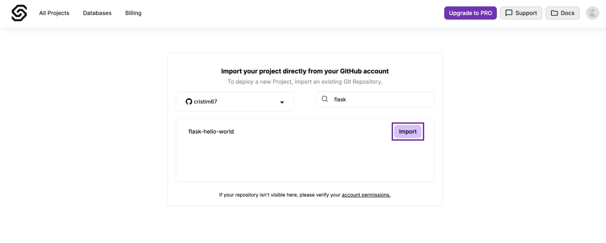
Task: Go to All Projects
Action: click(54, 13)
